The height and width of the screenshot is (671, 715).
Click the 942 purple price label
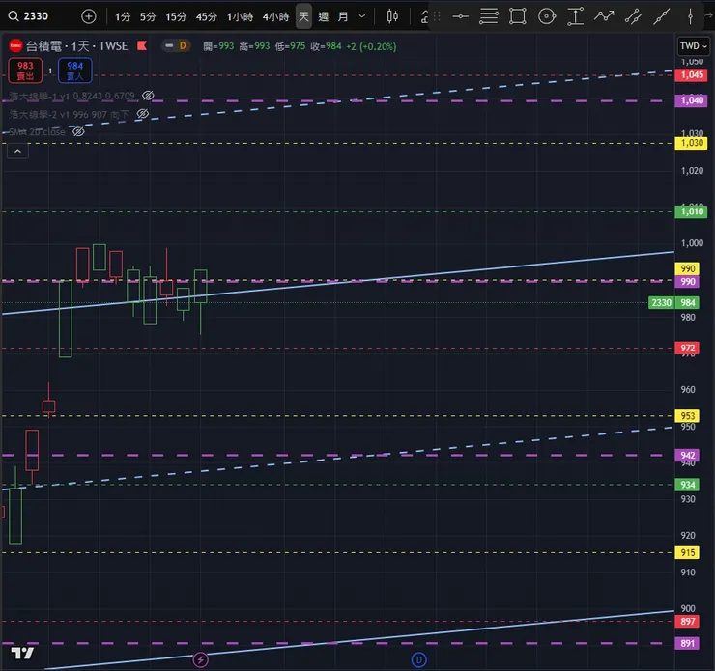coord(687,455)
